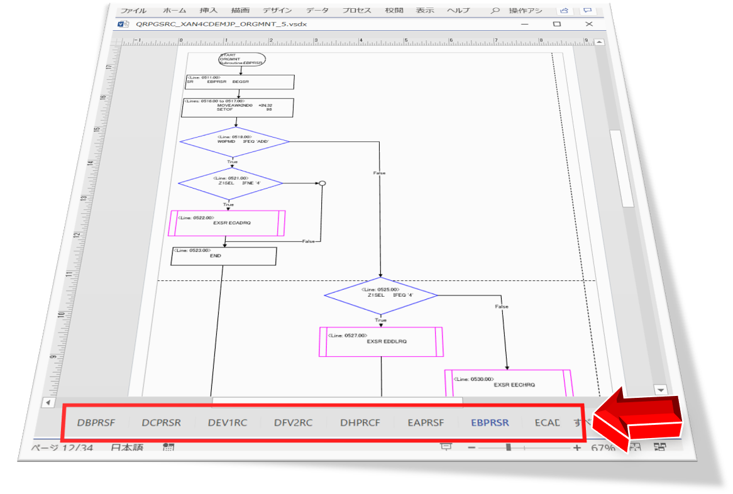Open the DEV1RC page tab
The width and height of the screenshot is (733, 494).
[228, 422]
